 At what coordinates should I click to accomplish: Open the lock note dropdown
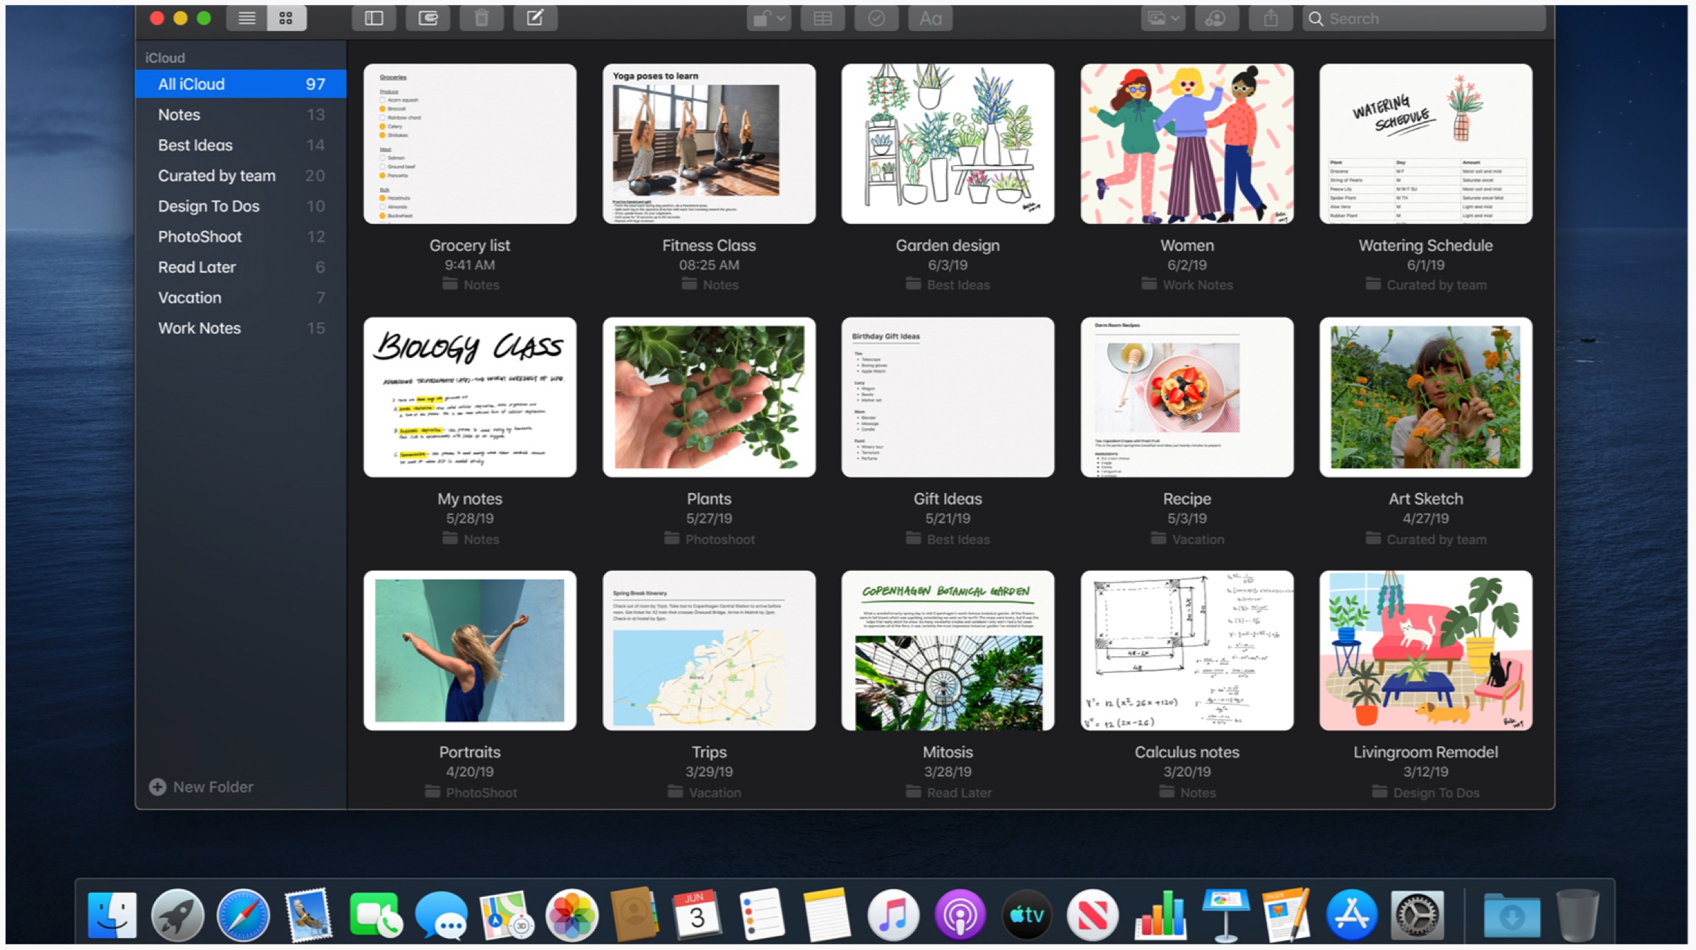click(769, 18)
